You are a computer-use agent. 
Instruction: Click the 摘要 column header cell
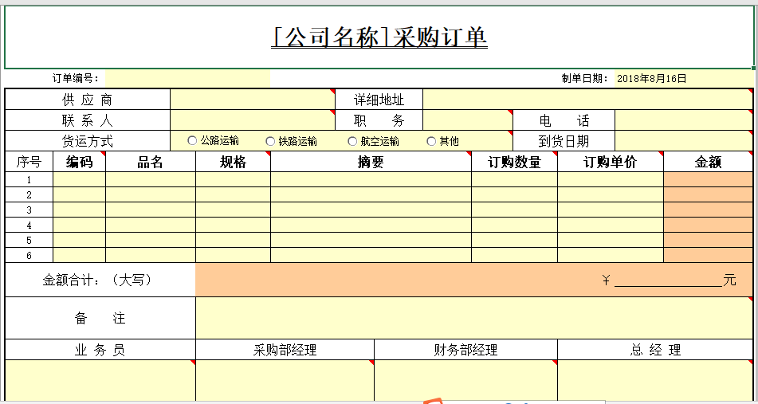(x=371, y=162)
